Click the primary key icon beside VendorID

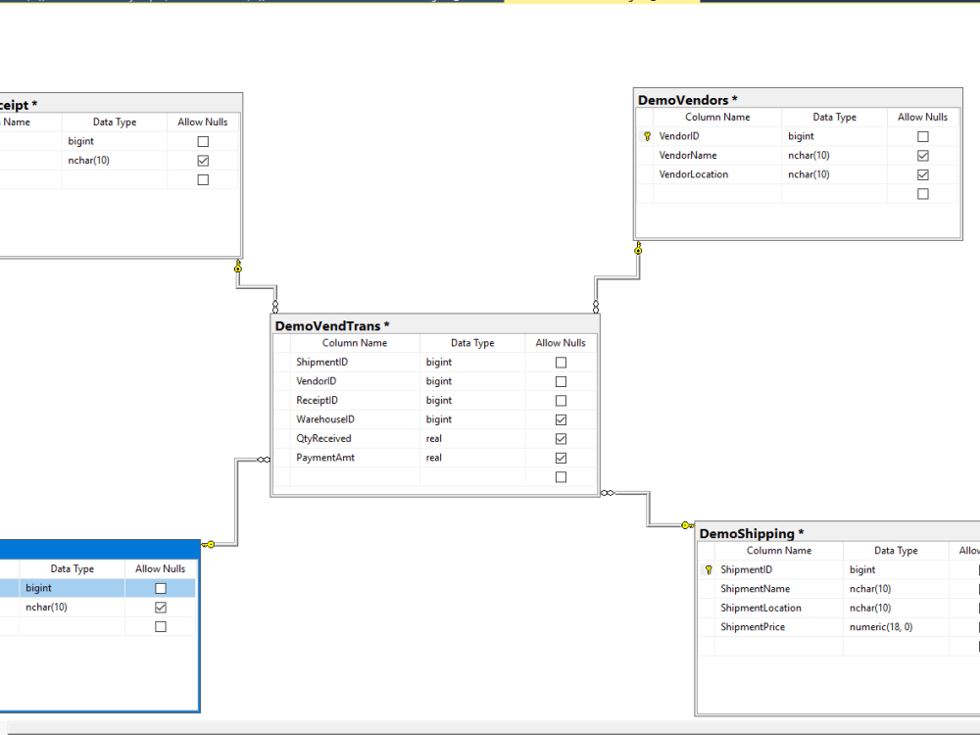647,135
